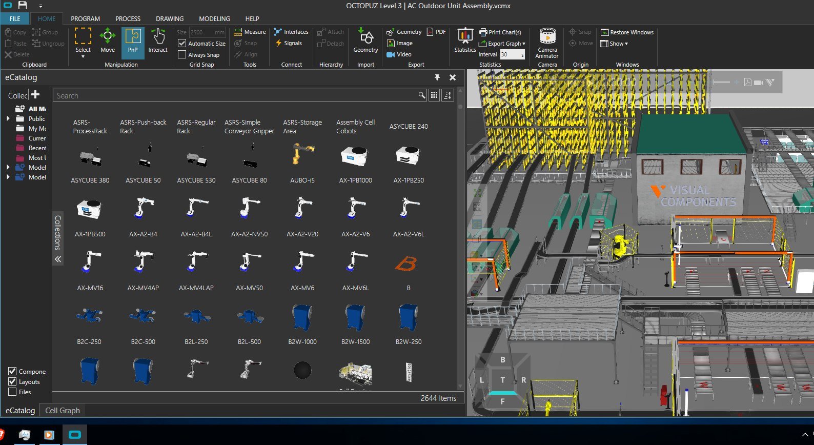The image size is (814, 445).
Task: Show Interfaces connection editor
Action: [x=291, y=32]
